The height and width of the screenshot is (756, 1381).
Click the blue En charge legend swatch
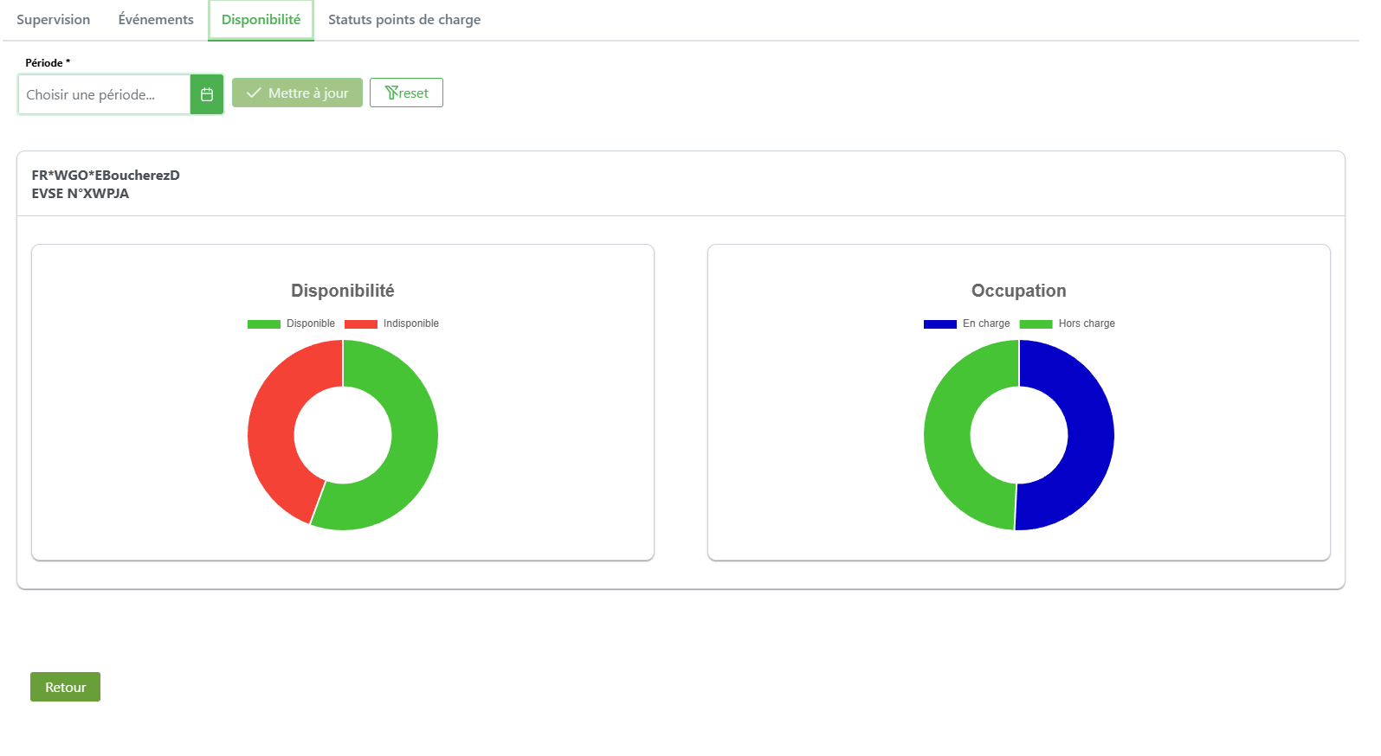coord(939,324)
